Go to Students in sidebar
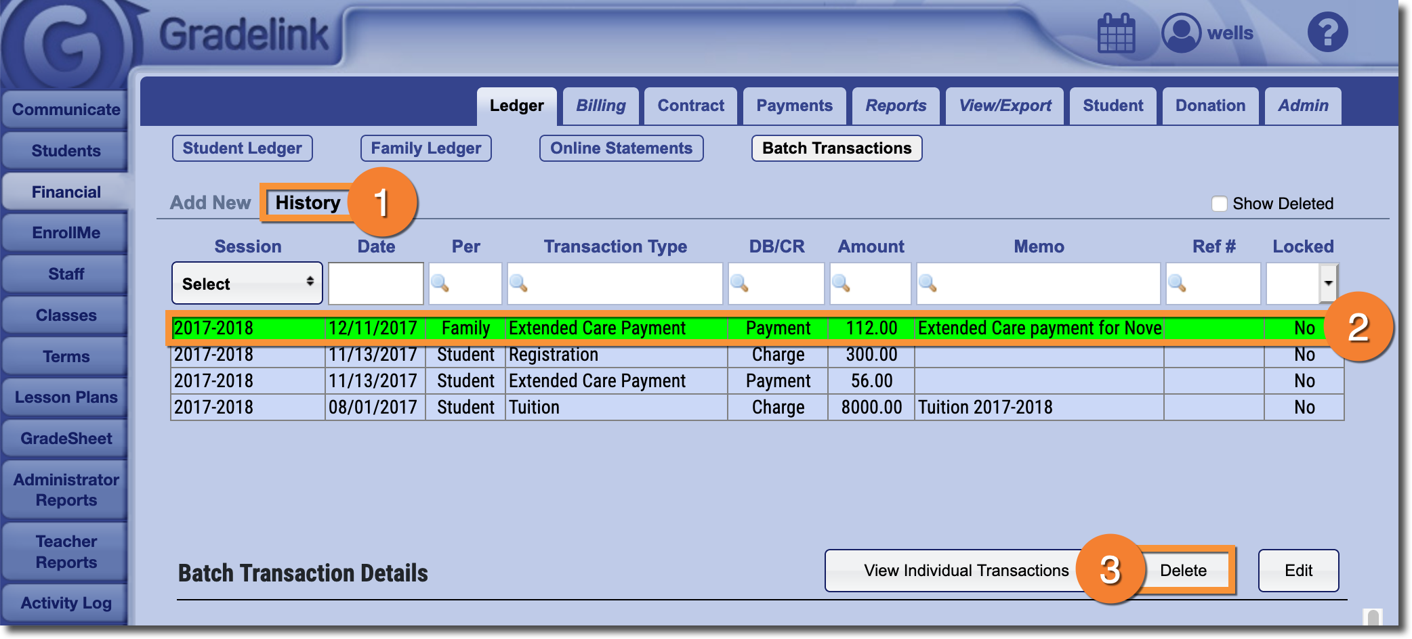The height and width of the screenshot is (639, 1412). 66,151
